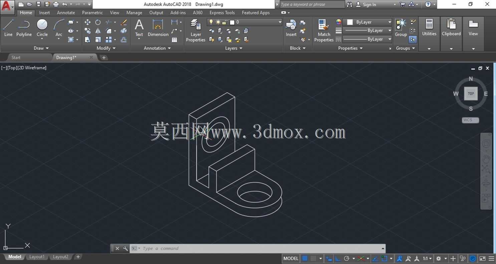Click the Explode tool icon
This screenshot has height=264, width=496.
click(x=123, y=31)
